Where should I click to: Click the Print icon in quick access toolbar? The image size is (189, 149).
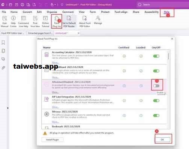point(23,5)
